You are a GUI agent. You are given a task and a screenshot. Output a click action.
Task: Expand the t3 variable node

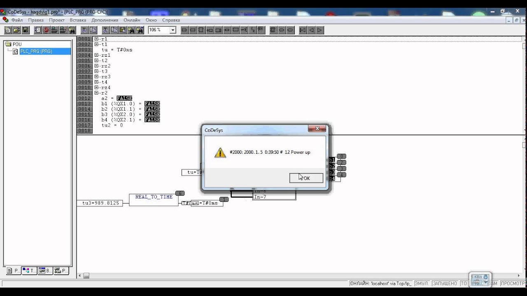(x=96, y=71)
